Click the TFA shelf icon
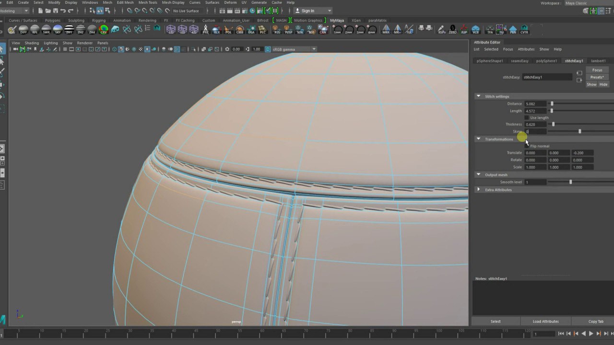614x345 pixels. click(490, 30)
